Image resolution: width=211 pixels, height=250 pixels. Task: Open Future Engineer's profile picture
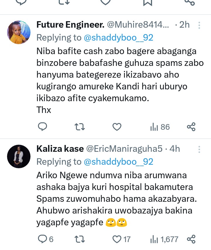pos(18,32)
